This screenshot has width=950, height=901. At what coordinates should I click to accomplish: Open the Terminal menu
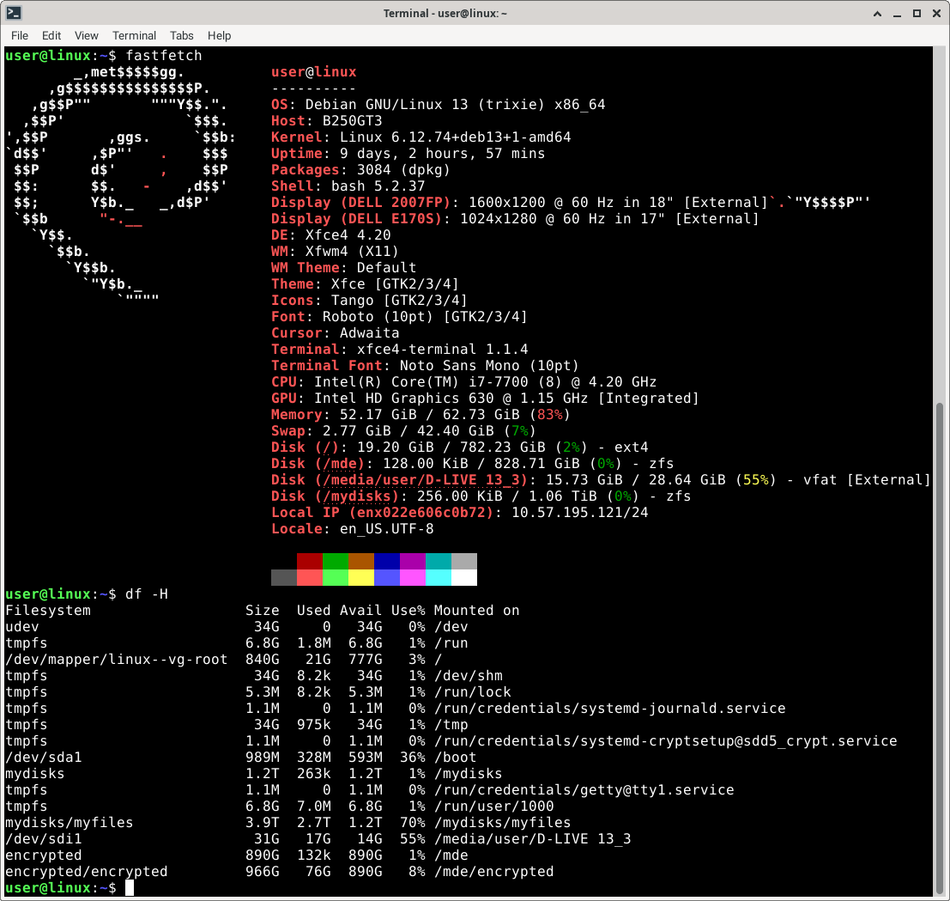point(134,36)
